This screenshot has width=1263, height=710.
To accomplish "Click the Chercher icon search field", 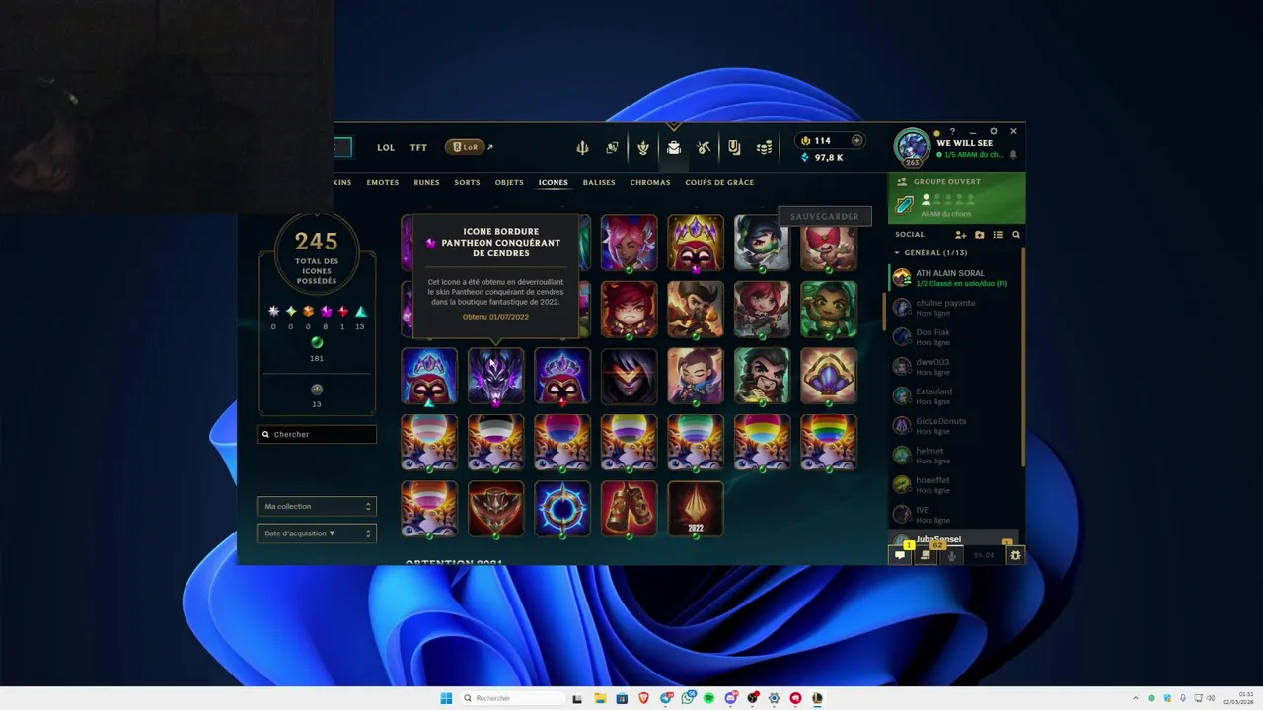I will click(x=317, y=434).
